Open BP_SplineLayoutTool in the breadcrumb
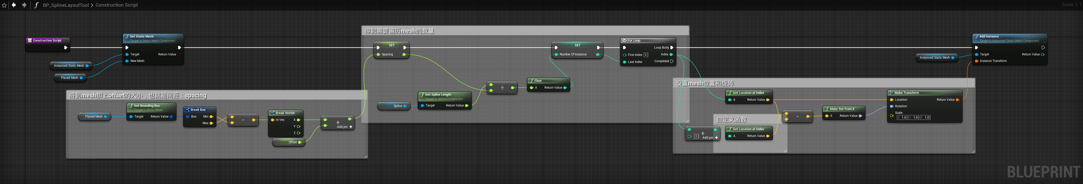 click(65, 5)
